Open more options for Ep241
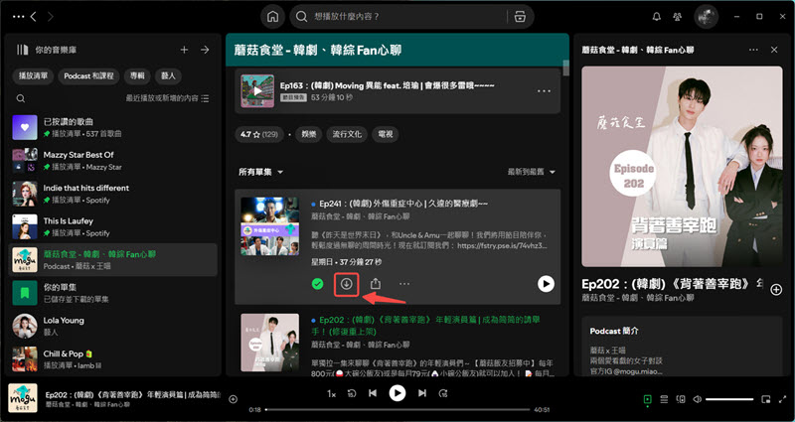795x422 pixels. point(404,284)
